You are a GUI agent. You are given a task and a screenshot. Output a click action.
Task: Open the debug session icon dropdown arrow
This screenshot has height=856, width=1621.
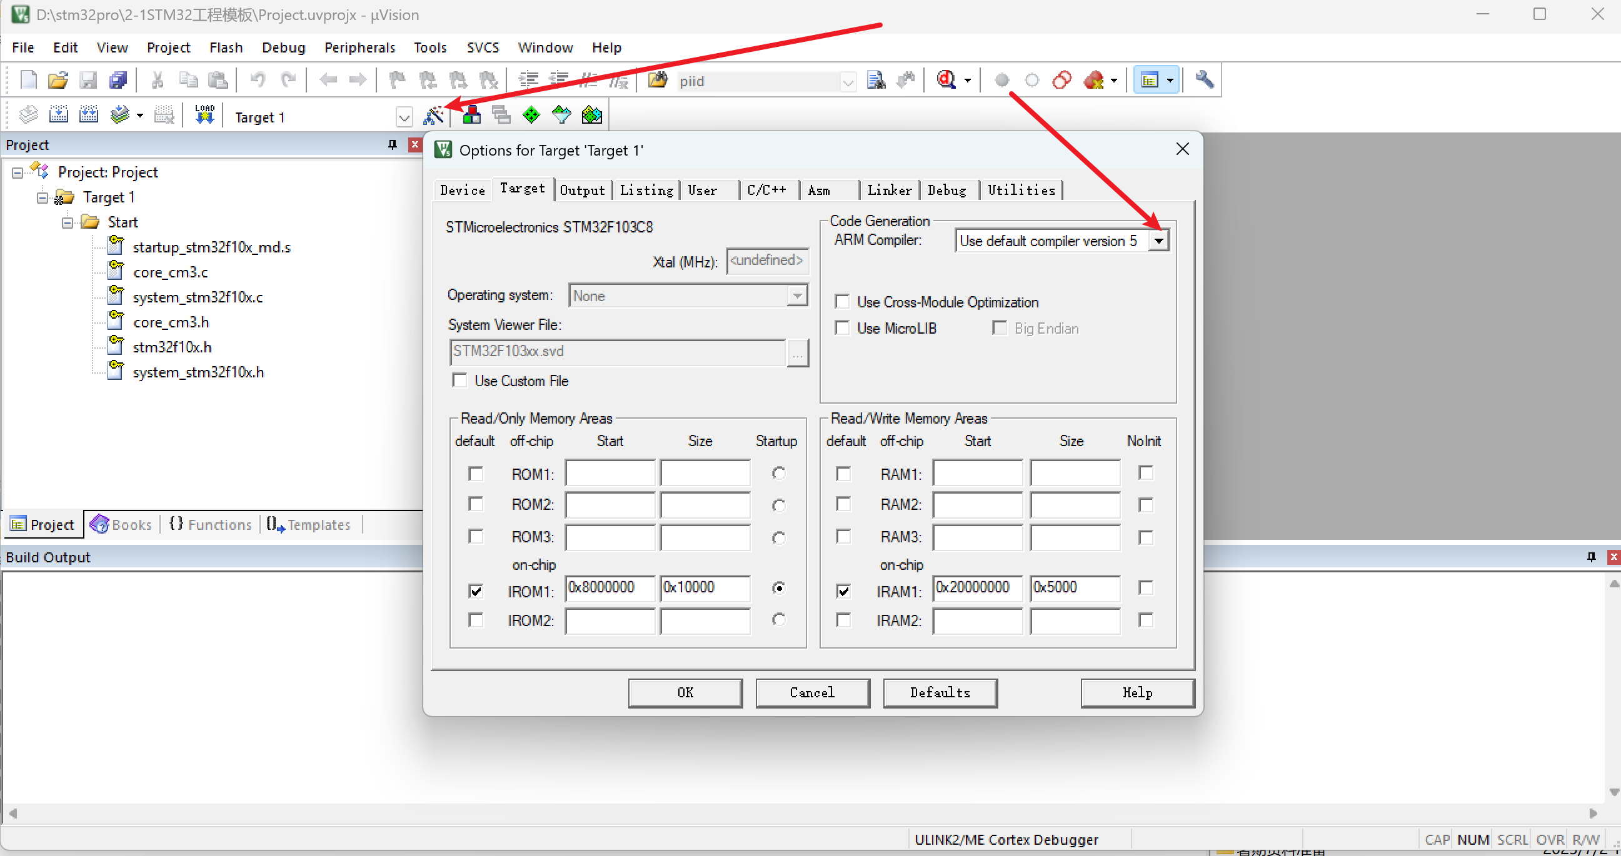click(968, 81)
